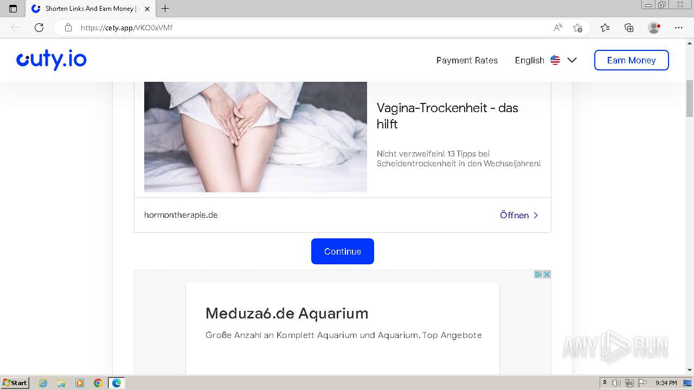
Task: View site information lock icon
Action: point(68,28)
